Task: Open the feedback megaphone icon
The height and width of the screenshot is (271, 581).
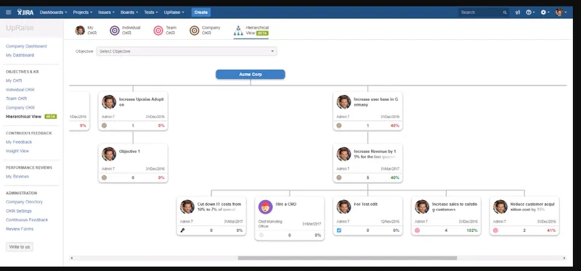Action: coord(518,12)
